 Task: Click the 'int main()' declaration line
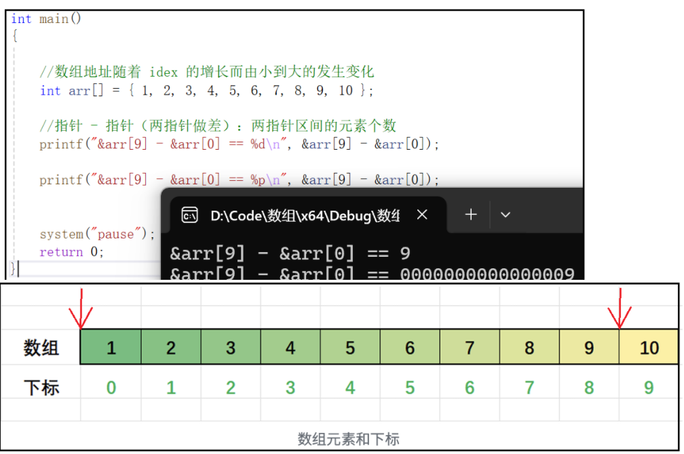coord(46,19)
